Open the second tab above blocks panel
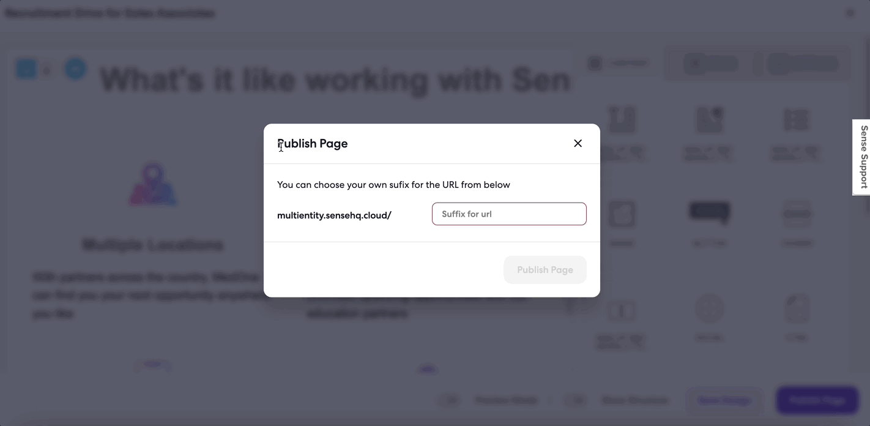Image resolution: width=870 pixels, height=426 pixels. [803, 63]
